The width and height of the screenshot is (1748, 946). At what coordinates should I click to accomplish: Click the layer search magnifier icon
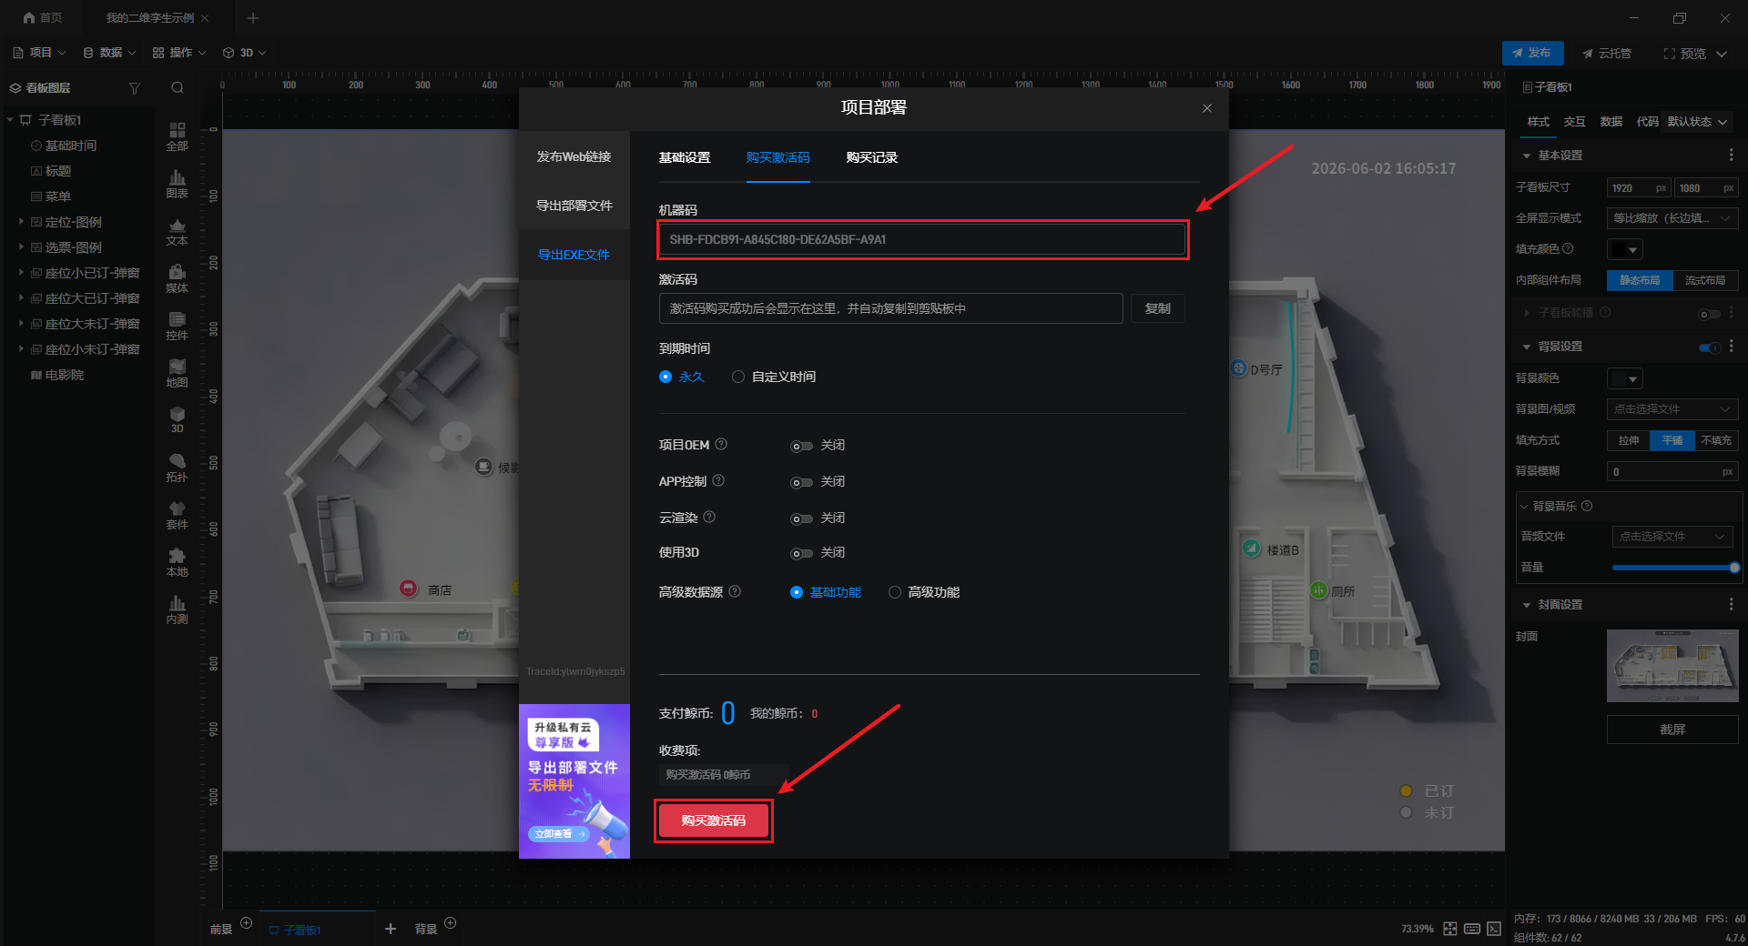tap(178, 88)
